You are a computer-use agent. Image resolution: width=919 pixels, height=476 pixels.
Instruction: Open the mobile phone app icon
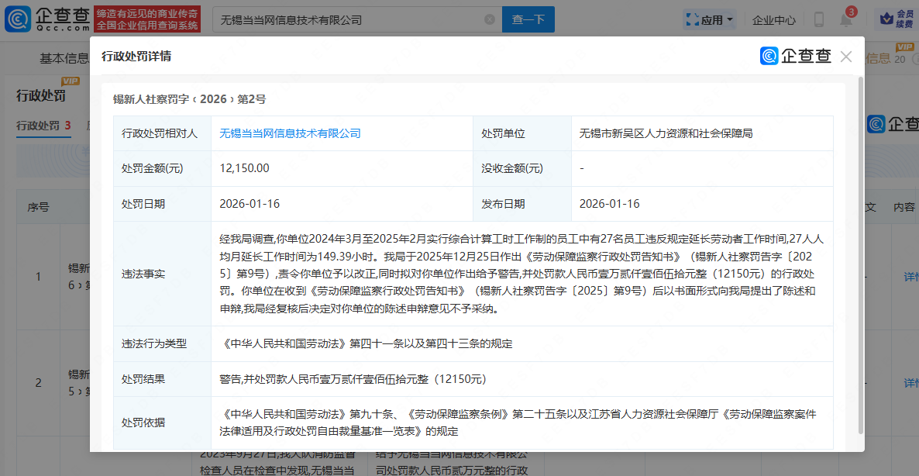pyautogui.click(x=818, y=20)
